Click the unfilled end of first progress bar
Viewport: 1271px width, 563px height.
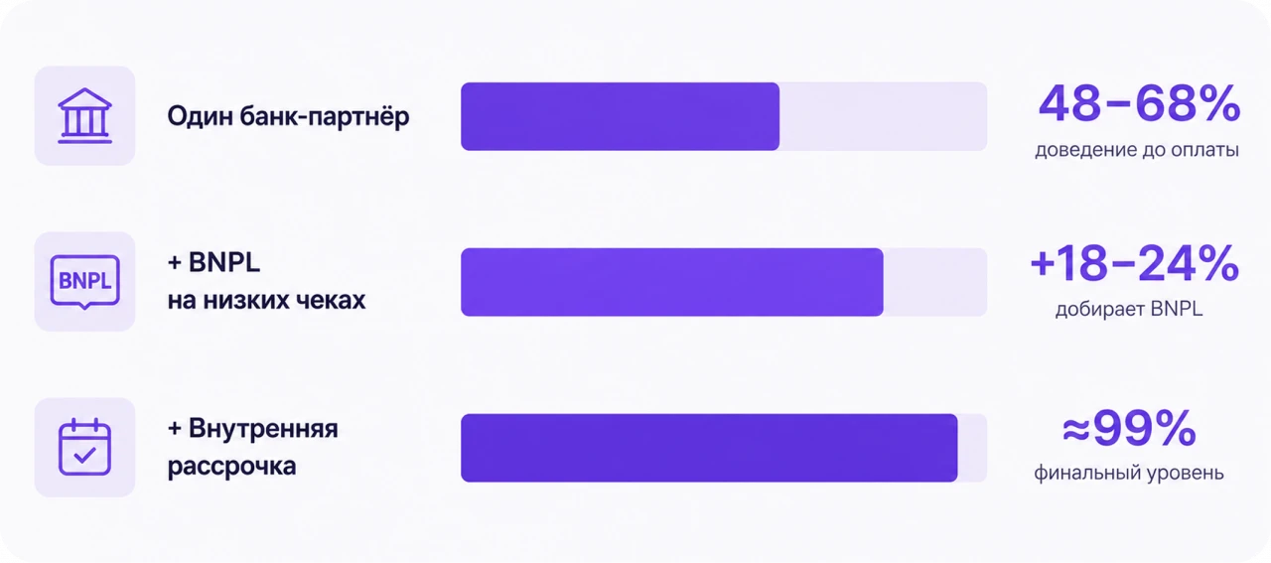[884, 116]
